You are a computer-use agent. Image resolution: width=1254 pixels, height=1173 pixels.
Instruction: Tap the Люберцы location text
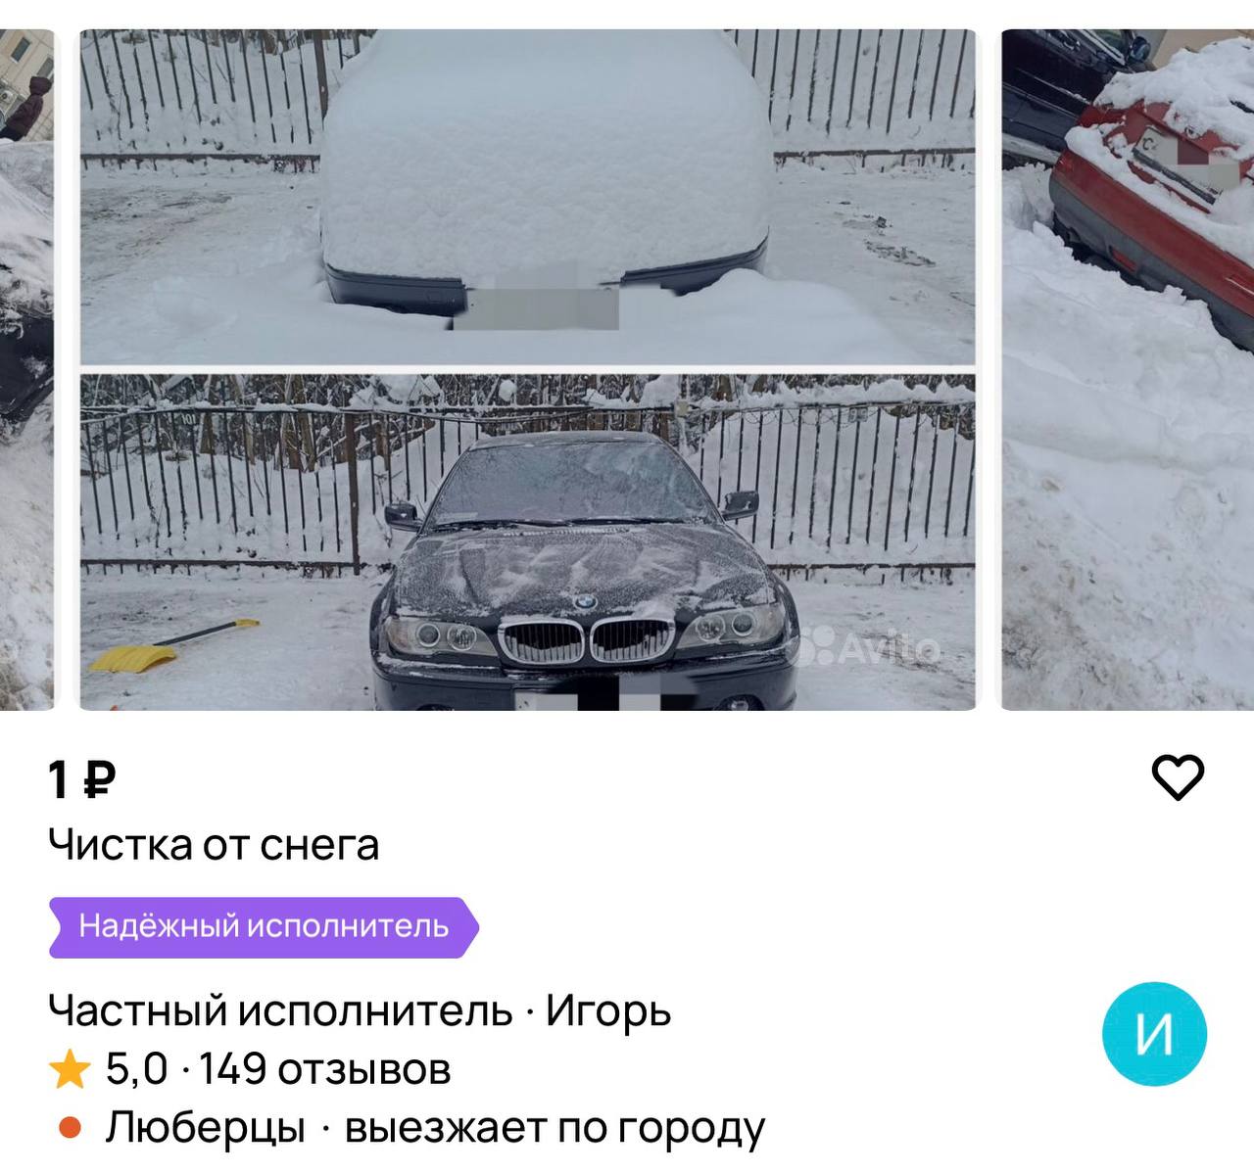pos(206,1128)
